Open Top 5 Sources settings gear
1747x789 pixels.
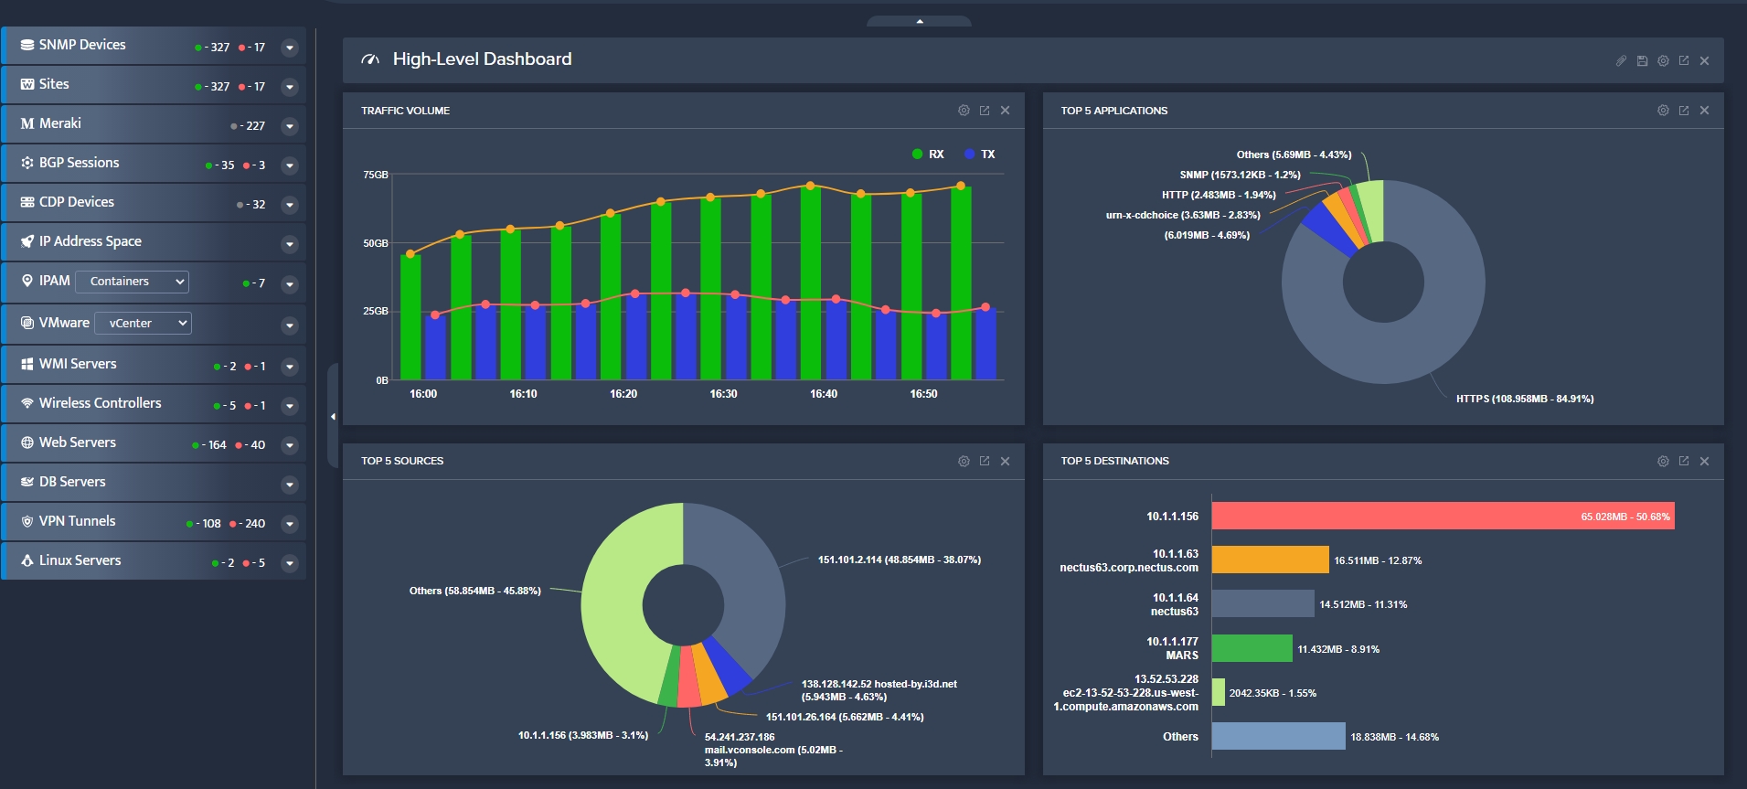(964, 462)
